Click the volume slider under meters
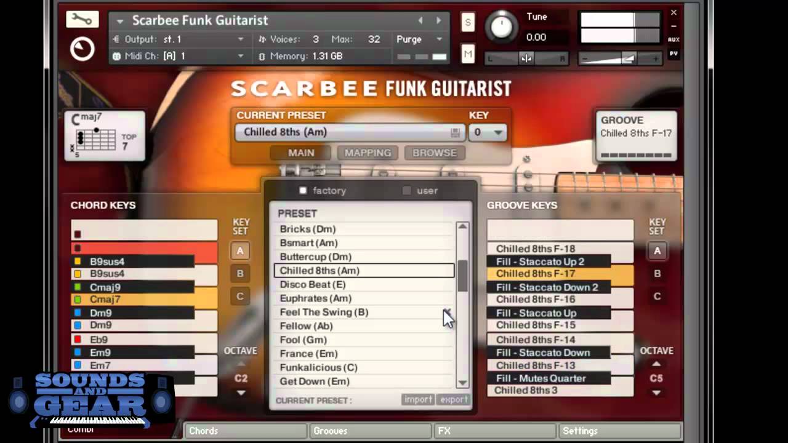 coord(621,58)
